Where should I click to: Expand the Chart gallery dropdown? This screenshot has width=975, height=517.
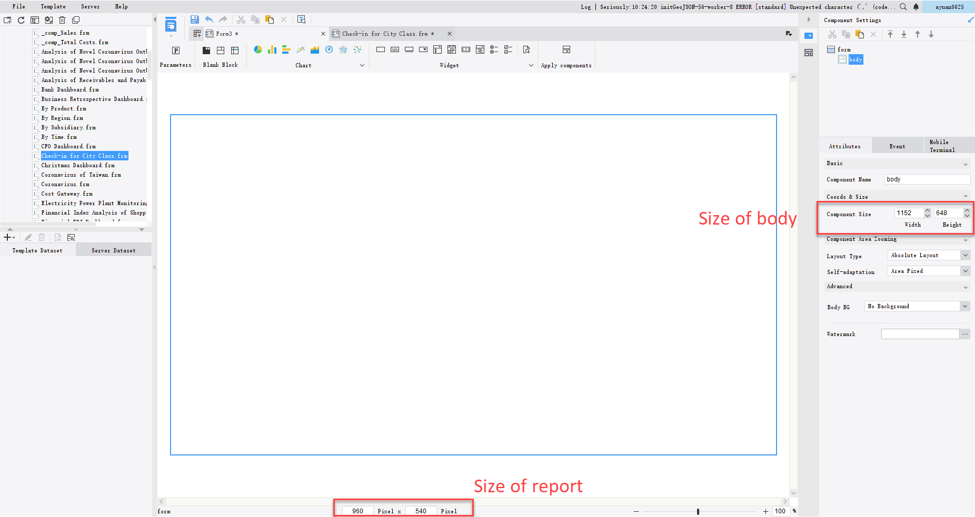click(x=362, y=65)
